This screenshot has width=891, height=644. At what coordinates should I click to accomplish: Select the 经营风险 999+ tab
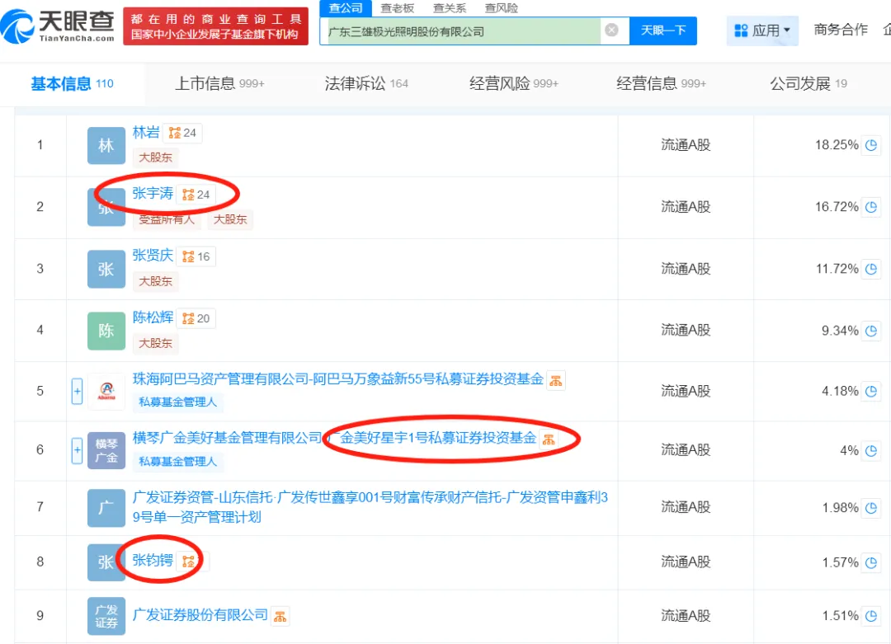[514, 84]
